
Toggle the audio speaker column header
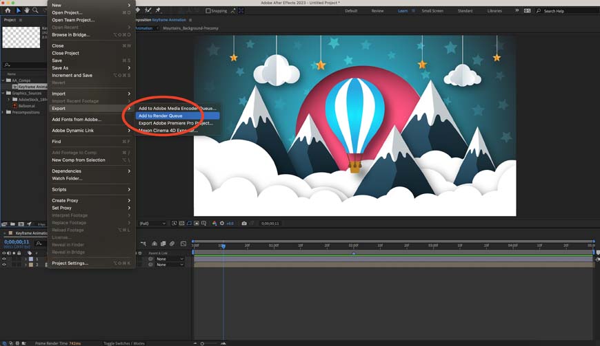point(9,253)
